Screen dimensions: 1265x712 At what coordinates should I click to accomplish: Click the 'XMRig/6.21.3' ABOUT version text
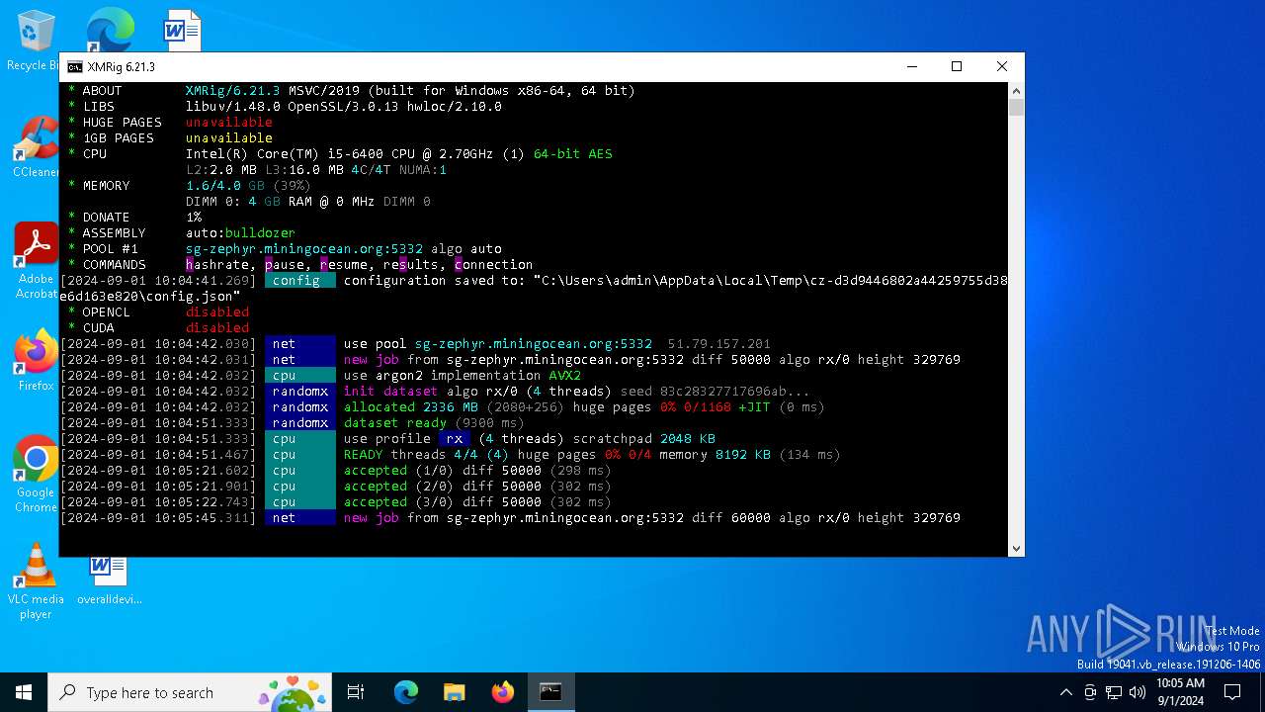click(233, 91)
